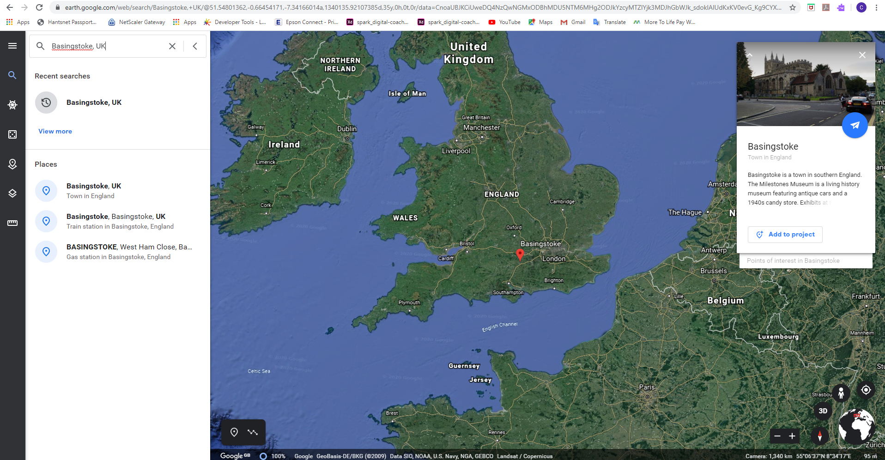The width and height of the screenshot is (885, 460).
Task: Collapse the search panel with back chevron
Action: [x=195, y=46]
